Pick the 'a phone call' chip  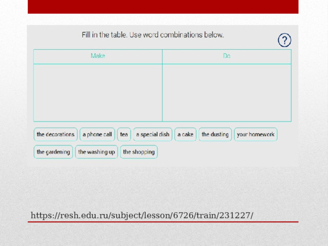coord(97,134)
